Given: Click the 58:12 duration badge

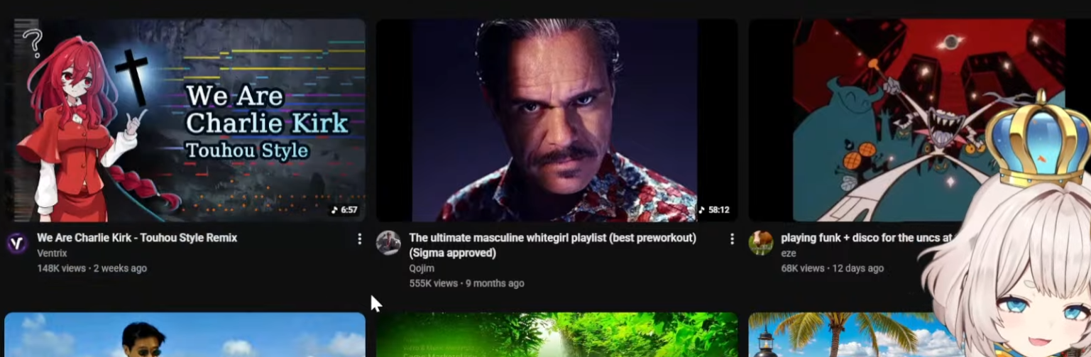Looking at the screenshot, I should 714,210.
